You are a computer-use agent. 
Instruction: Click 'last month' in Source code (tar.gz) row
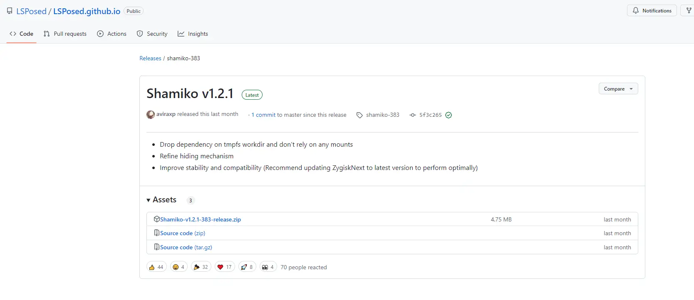(x=617, y=247)
